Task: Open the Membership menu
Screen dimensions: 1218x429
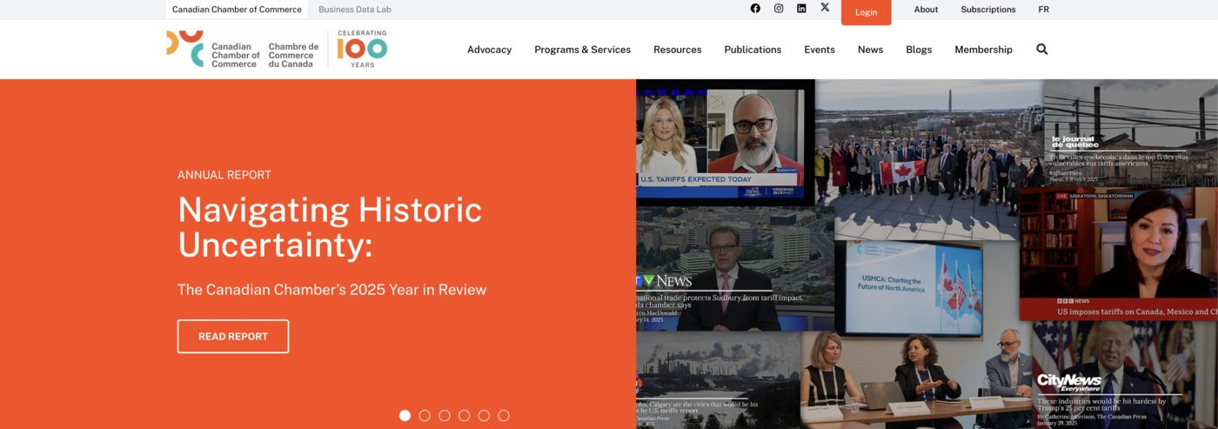Action: 983,50
